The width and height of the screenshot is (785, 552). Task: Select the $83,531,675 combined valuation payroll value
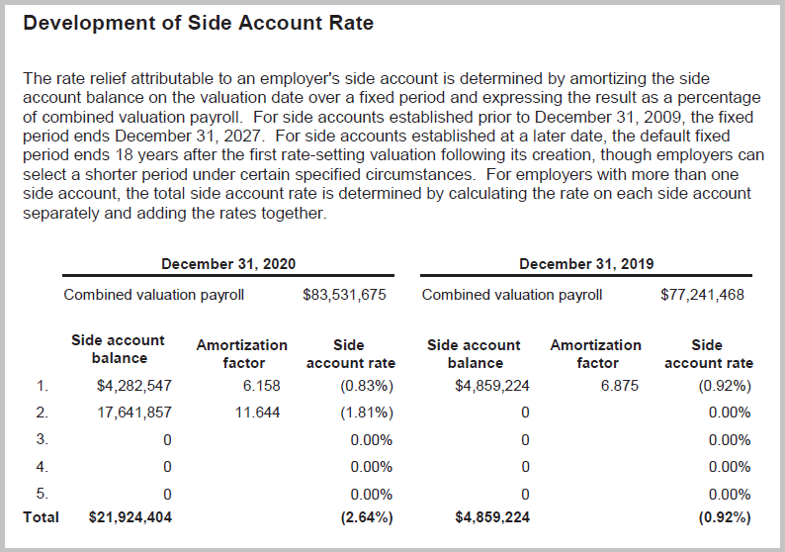[x=344, y=295]
